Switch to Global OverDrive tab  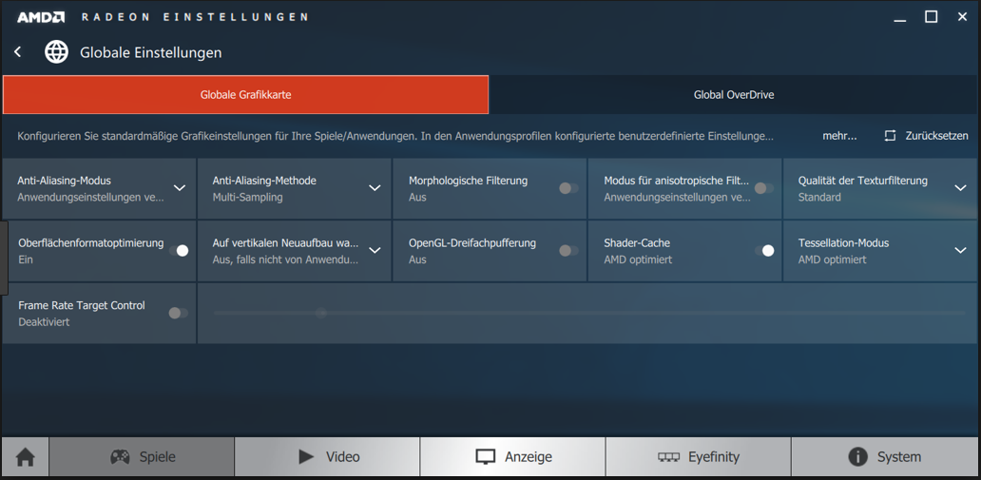click(x=734, y=95)
